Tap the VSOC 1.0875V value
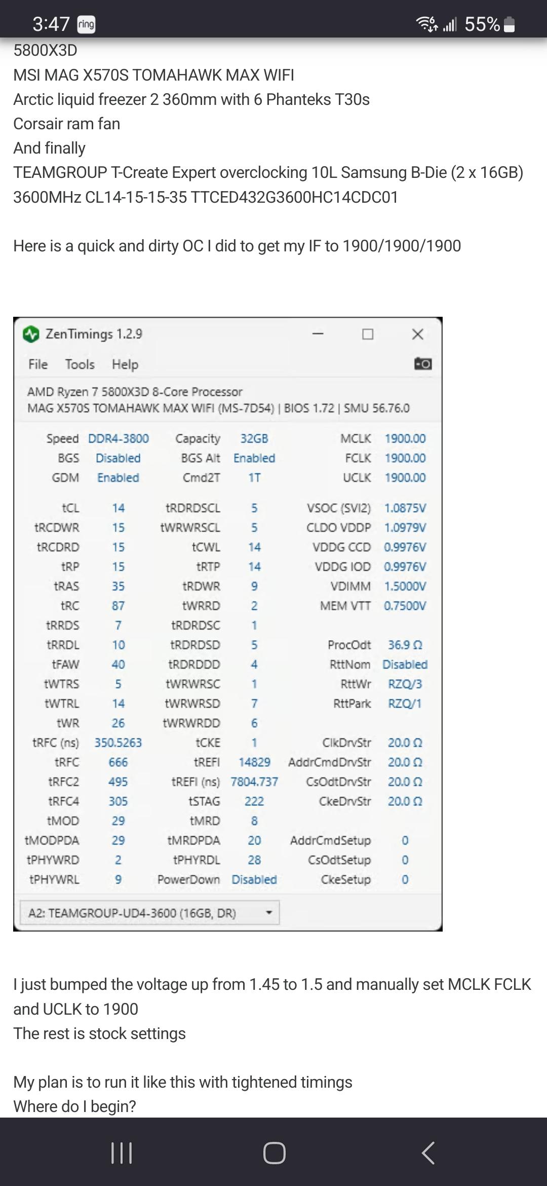Viewport: 547px width, 1186px height. point(405,508)
